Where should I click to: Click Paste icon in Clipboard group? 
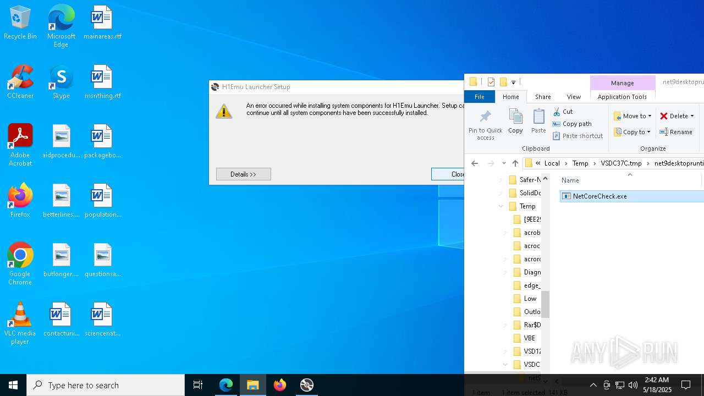coord(538,121)
